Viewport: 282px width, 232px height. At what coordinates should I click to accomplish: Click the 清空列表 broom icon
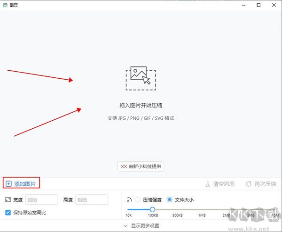[x=207, y=184]
